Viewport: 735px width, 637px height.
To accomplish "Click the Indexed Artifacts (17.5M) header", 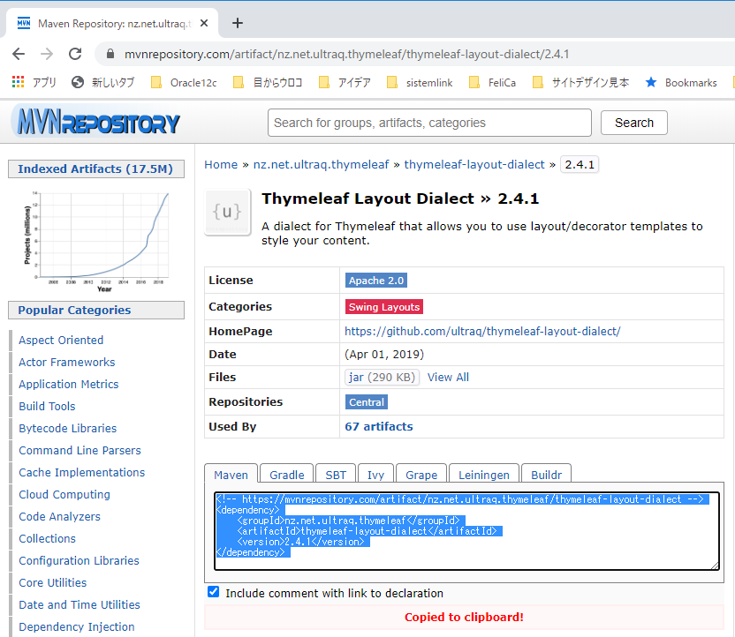I will coord(96,169).
